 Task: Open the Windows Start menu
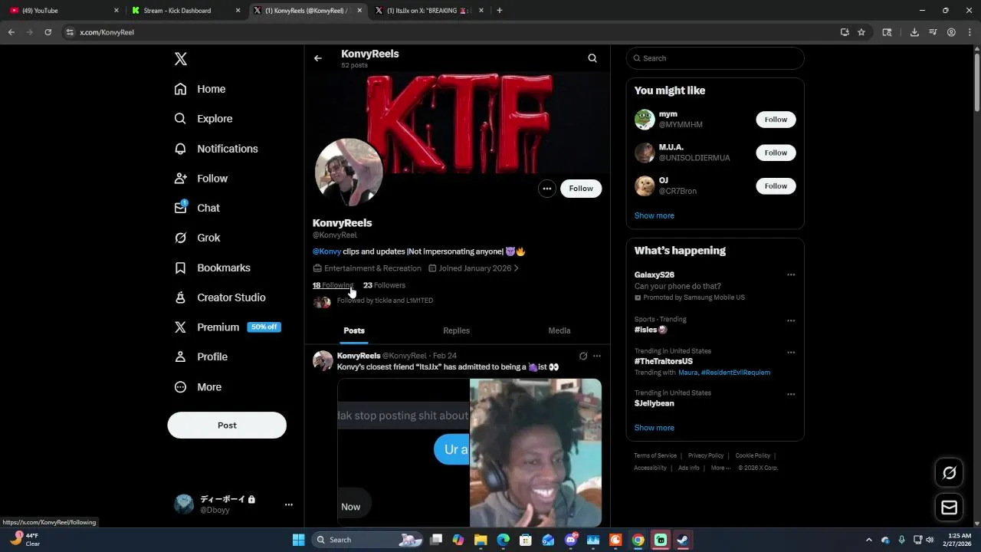click(x=298, y=540)
